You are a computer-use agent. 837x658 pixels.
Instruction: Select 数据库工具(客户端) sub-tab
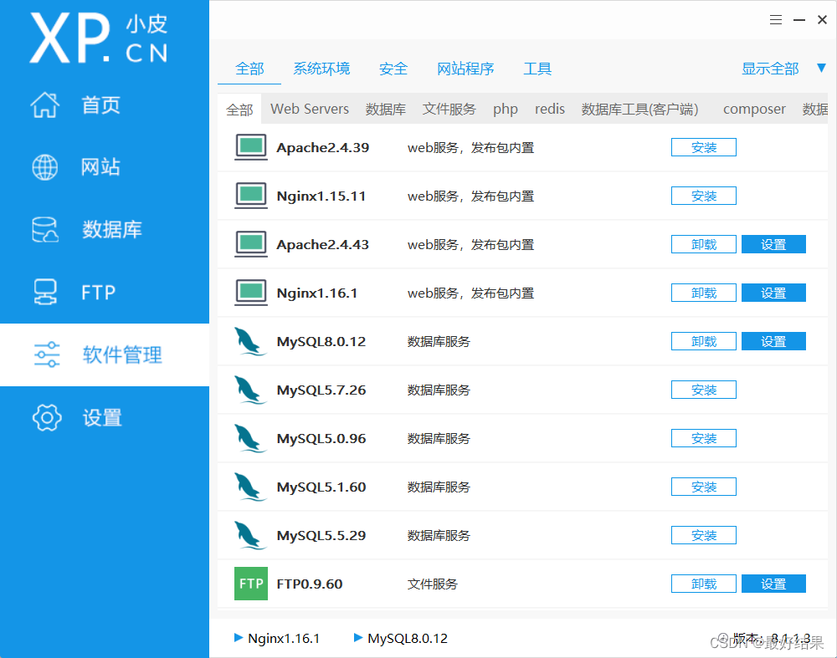[x=639, y=109]
